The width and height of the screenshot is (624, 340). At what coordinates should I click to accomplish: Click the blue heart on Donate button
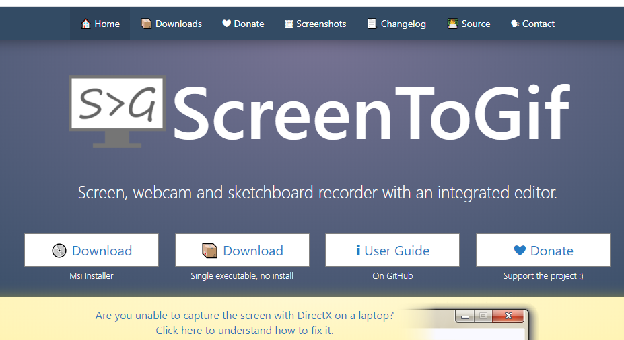pos(520,250)
